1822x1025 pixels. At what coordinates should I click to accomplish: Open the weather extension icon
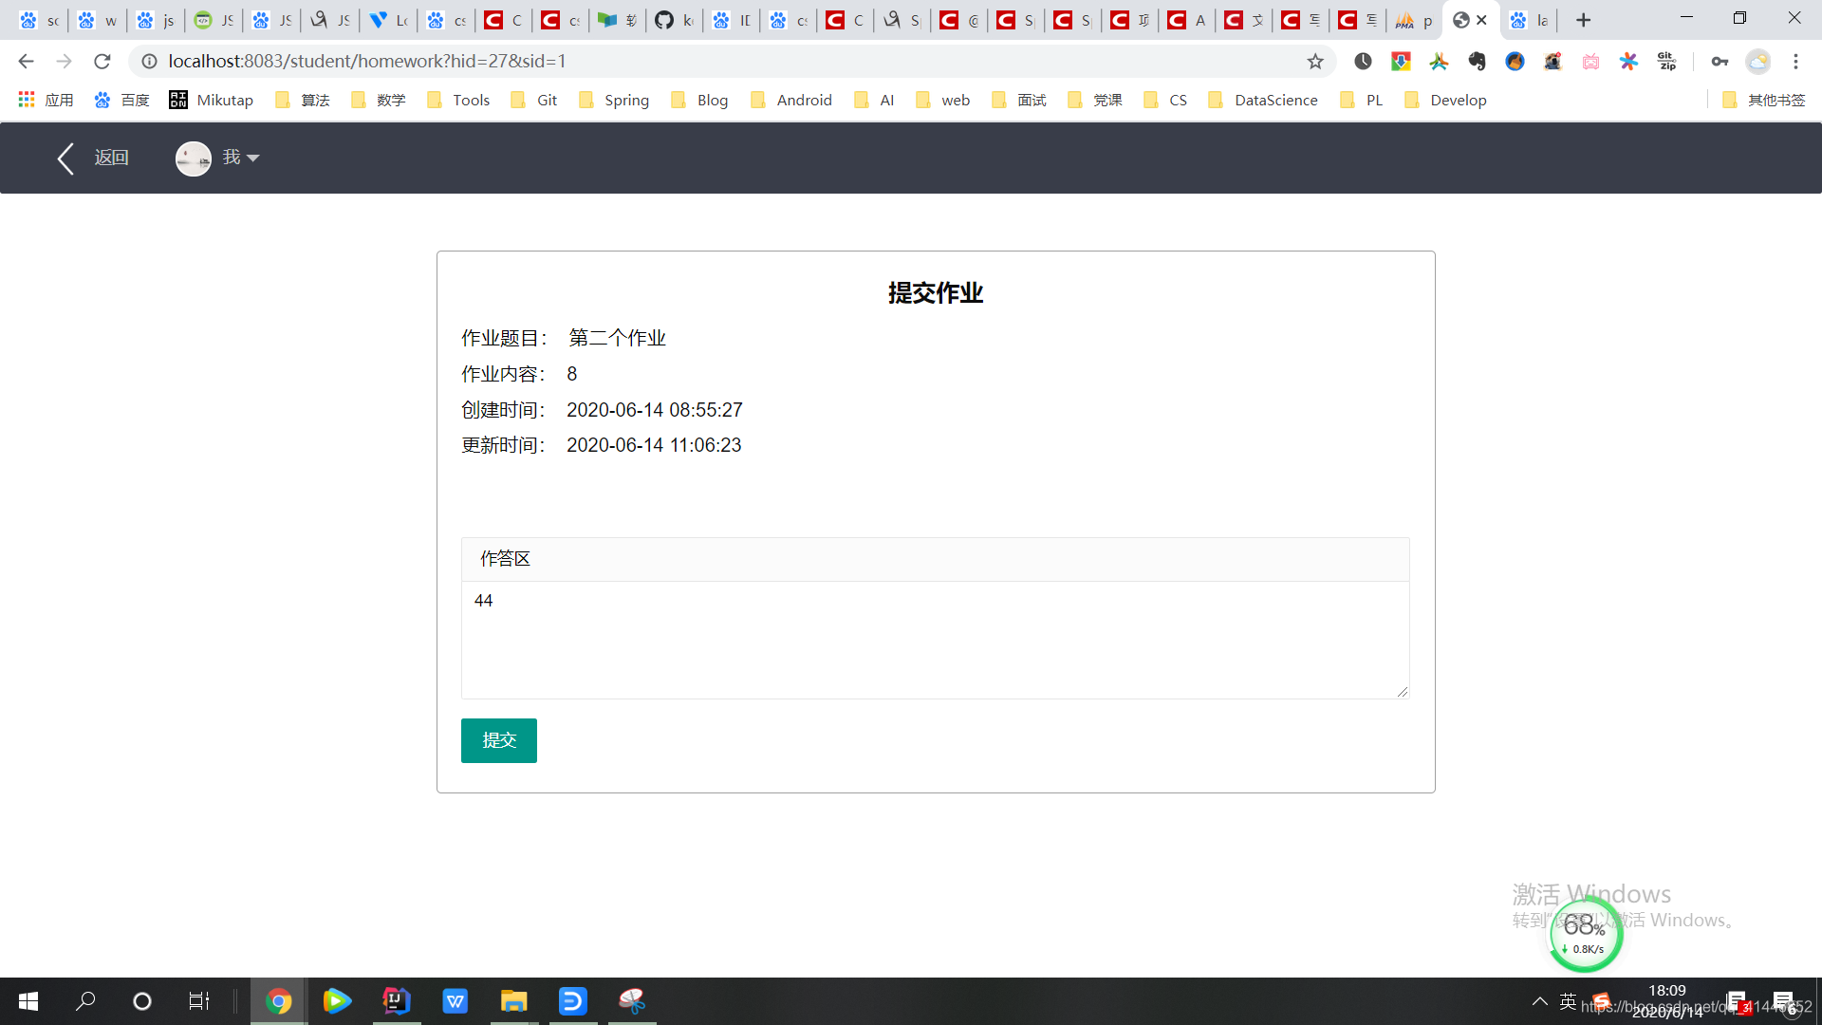tap(1757, 61)
